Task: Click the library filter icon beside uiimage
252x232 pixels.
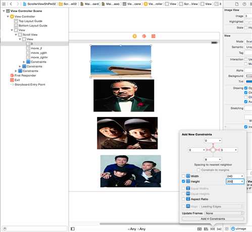Action: [x=233, y=228]
